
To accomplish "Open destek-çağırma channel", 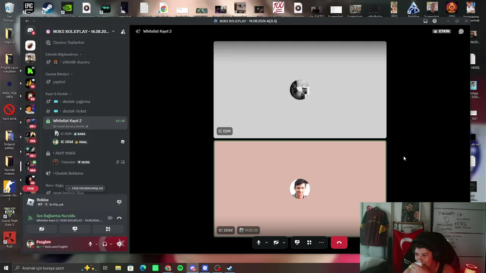I will coord(85,102).
